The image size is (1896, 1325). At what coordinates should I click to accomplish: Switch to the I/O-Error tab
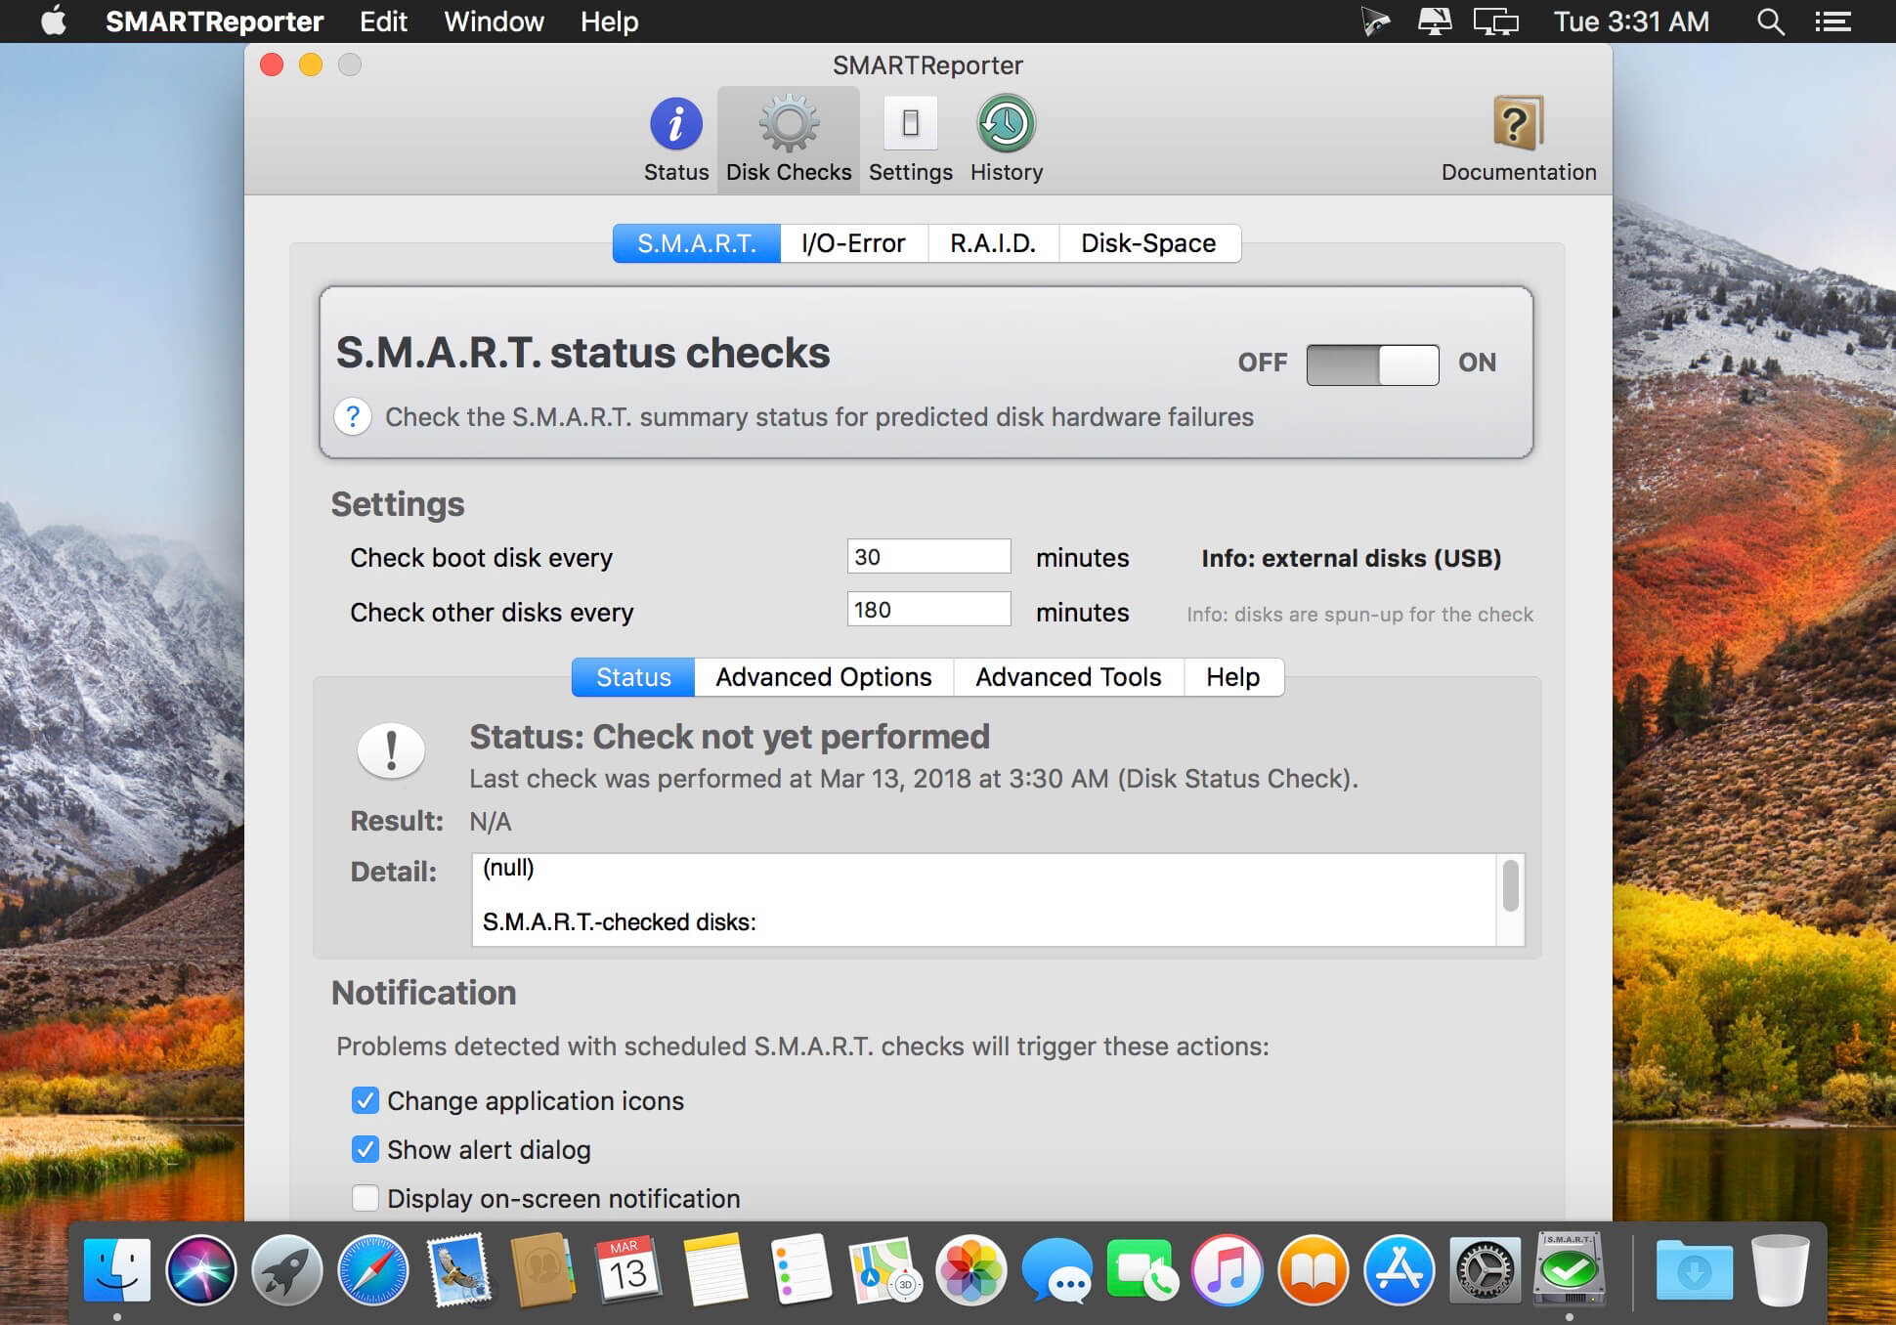click(853, 243)
